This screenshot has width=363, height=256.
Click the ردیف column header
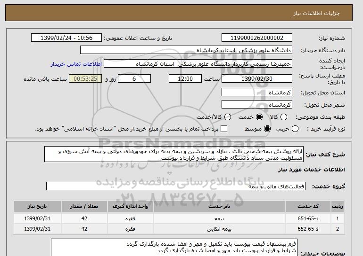(x=338, y=206)
